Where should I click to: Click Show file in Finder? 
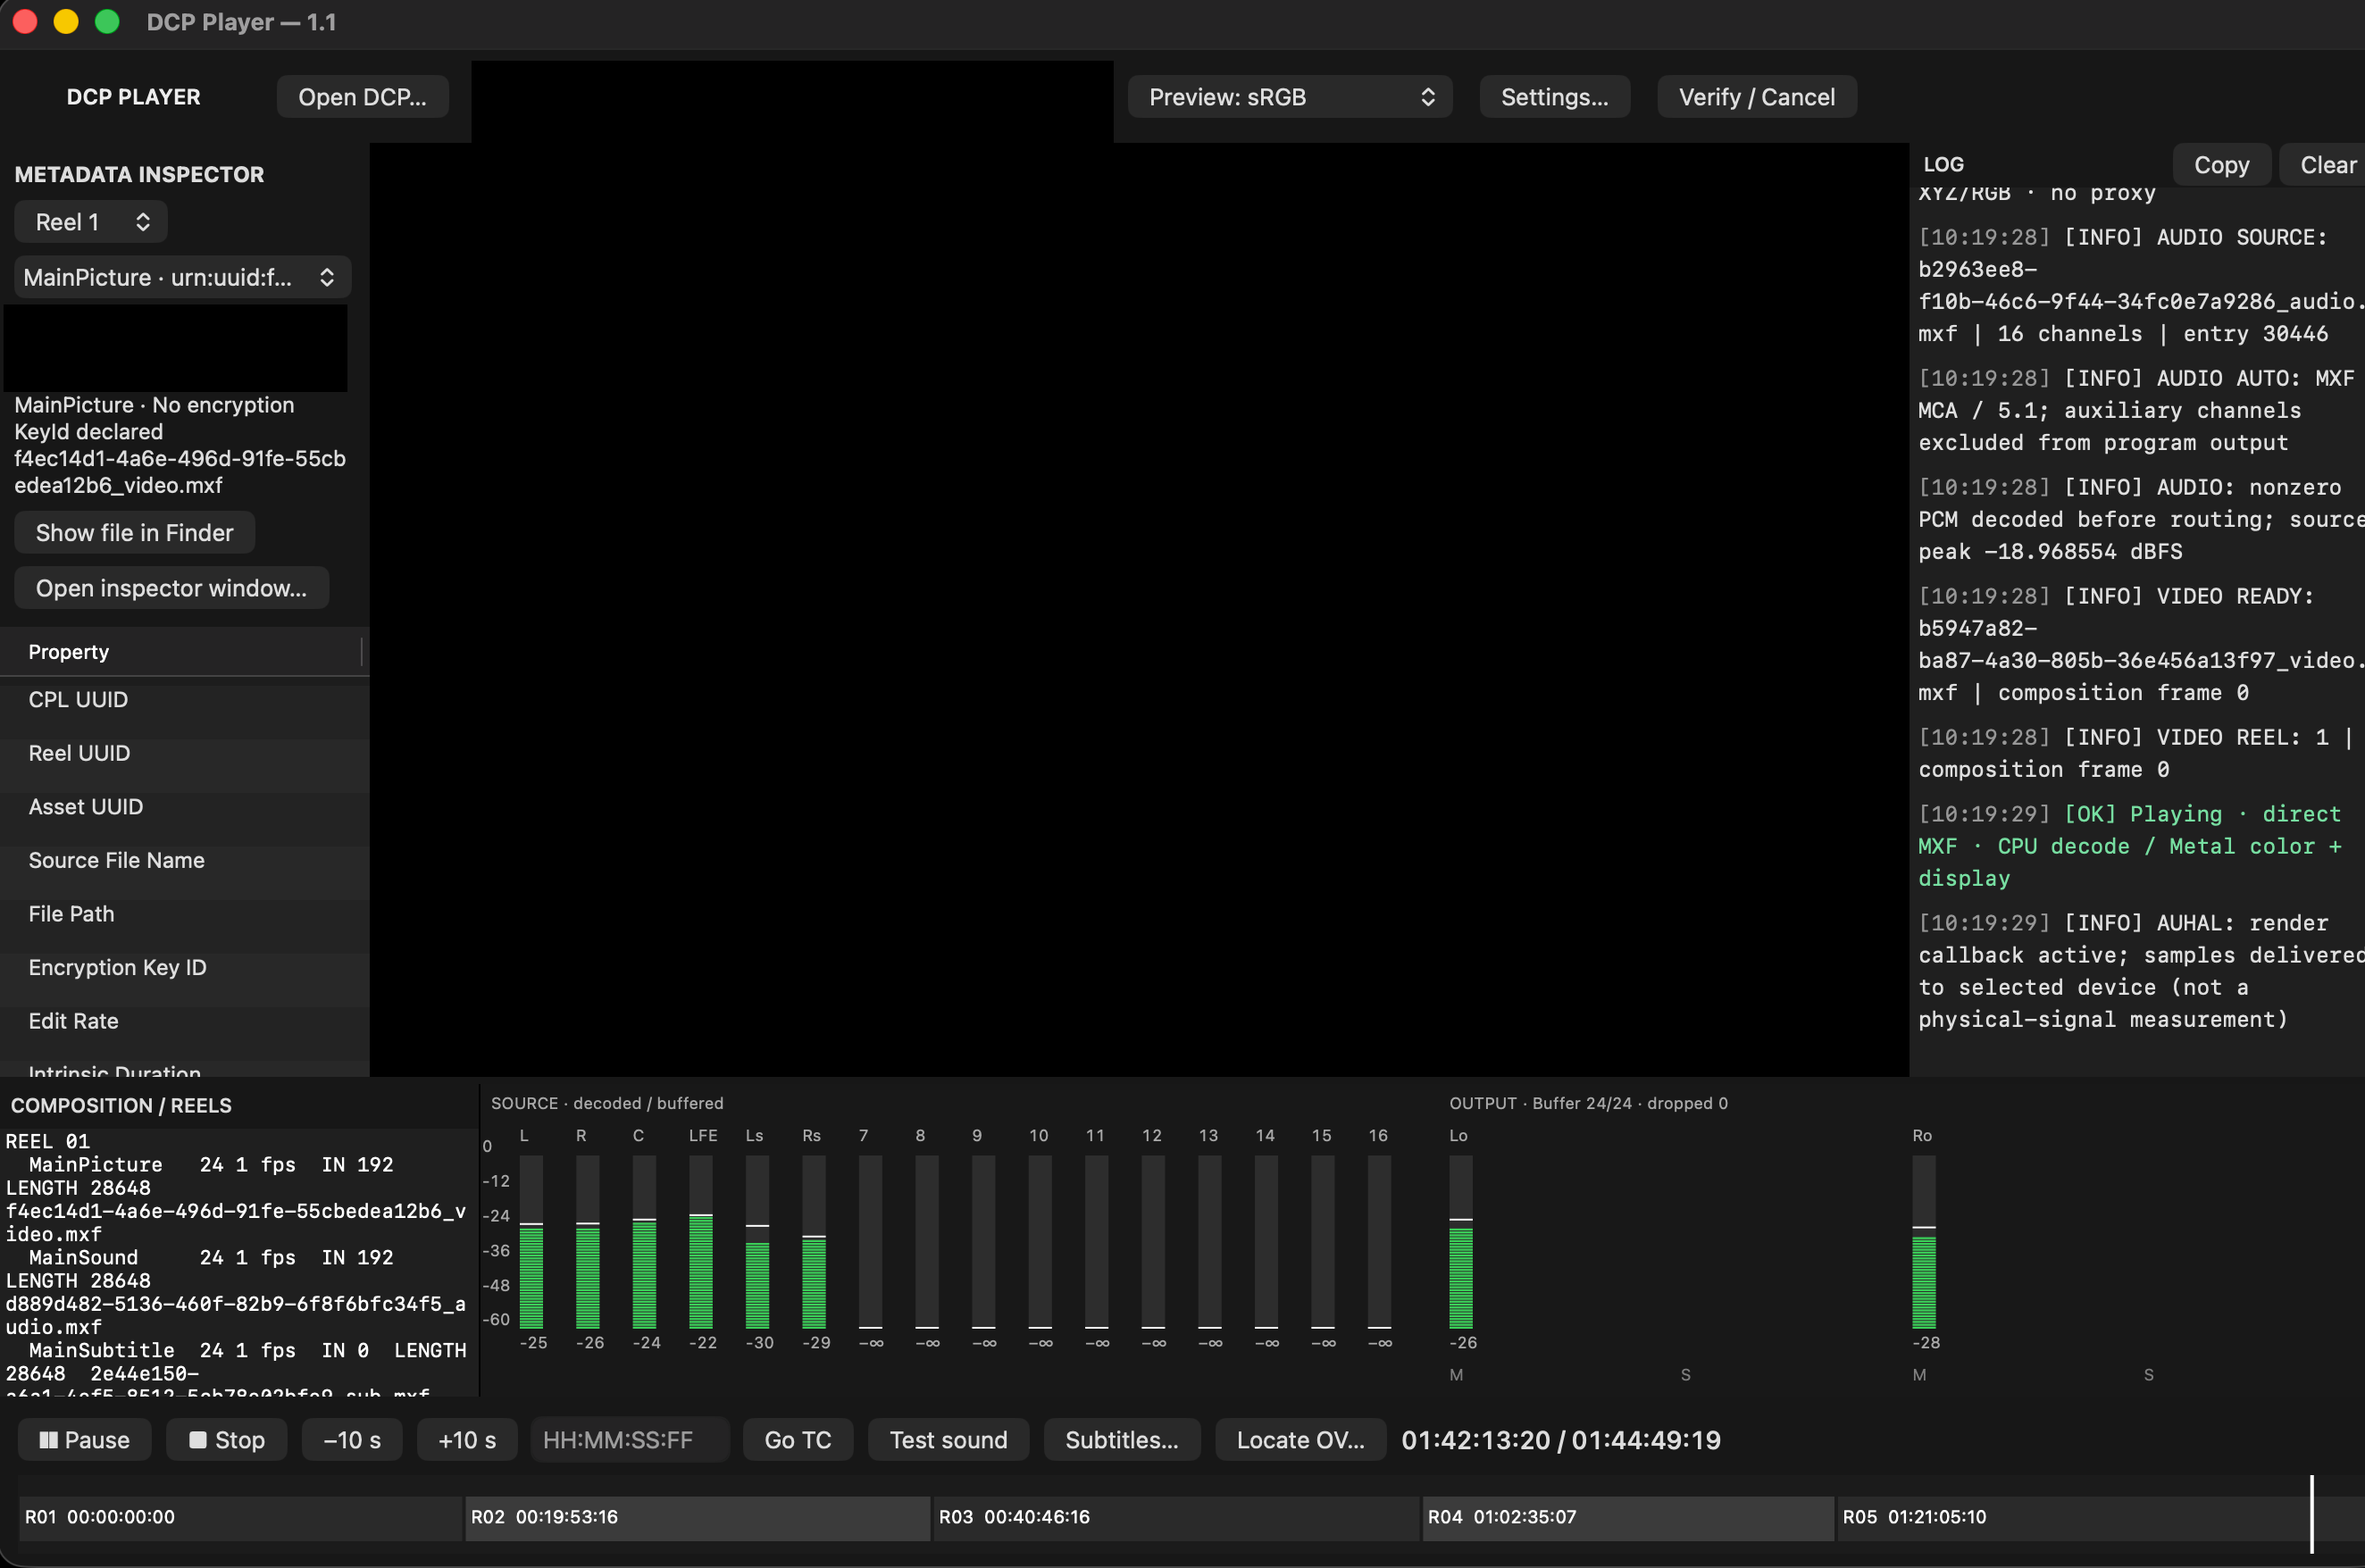click(x=134, y=532)
